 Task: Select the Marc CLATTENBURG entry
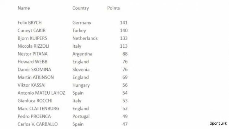click(x=38, y=109)
